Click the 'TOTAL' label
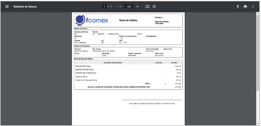The image size is (261, 126). [x=147, y=84]
